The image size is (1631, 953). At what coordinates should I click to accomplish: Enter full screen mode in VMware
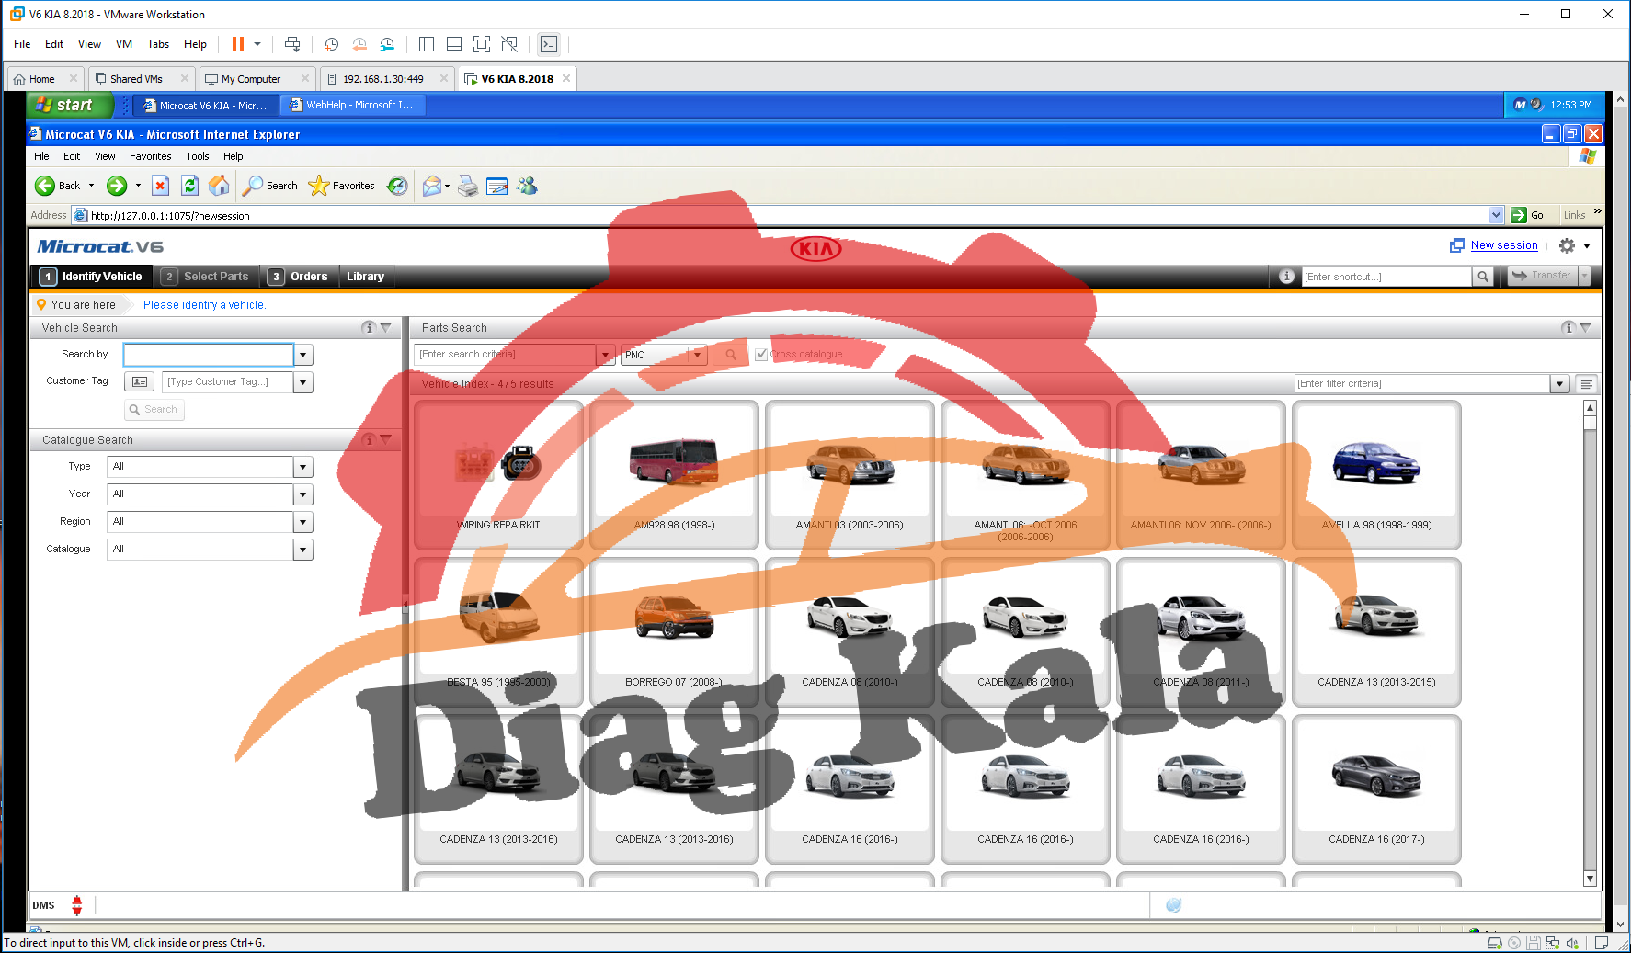tap(482, 44)
